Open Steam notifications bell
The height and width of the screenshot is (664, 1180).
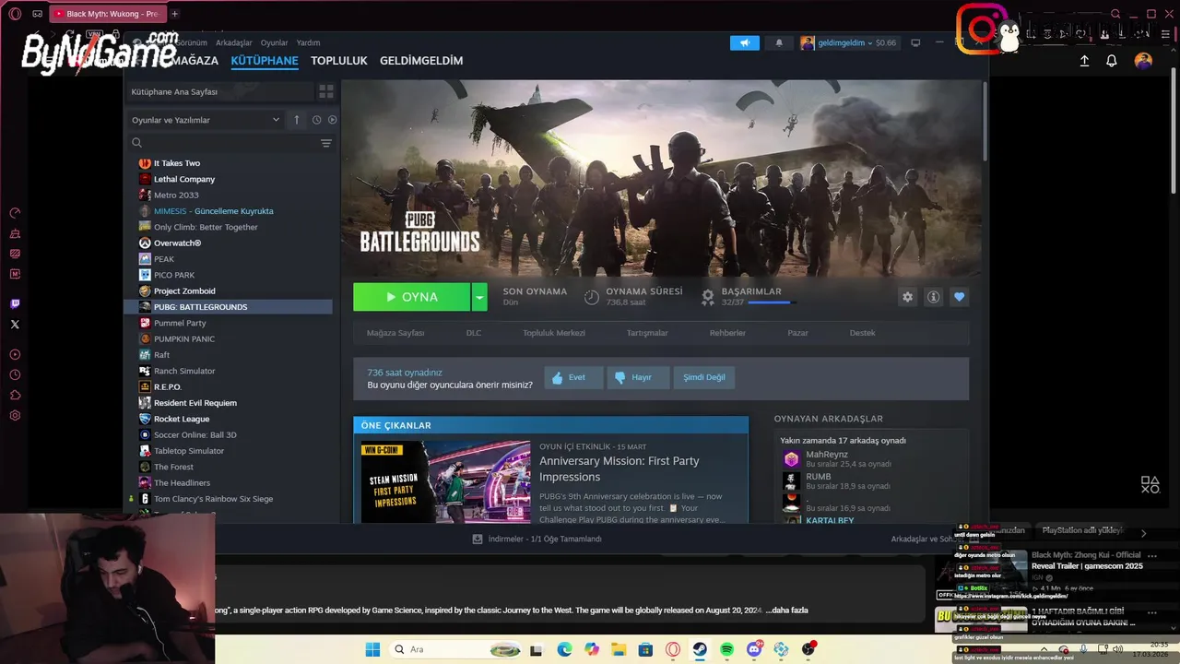779,42
